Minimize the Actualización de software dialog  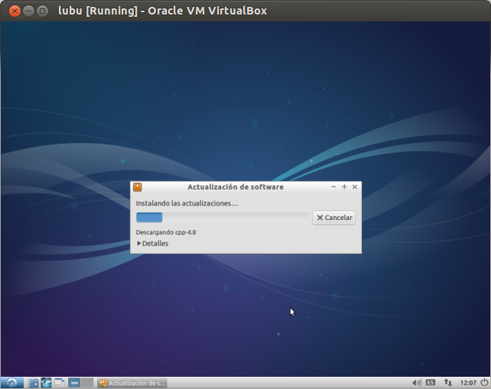pos(333,187)
